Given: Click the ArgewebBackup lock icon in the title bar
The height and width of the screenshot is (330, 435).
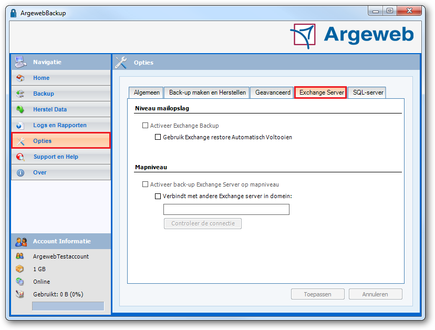Looking at the screenshot, I should [x=13, y=13].
